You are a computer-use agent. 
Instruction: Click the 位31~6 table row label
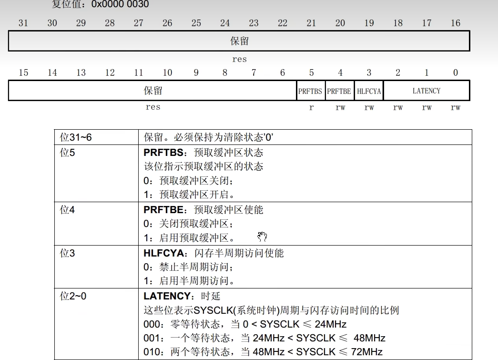click(76, 137)
